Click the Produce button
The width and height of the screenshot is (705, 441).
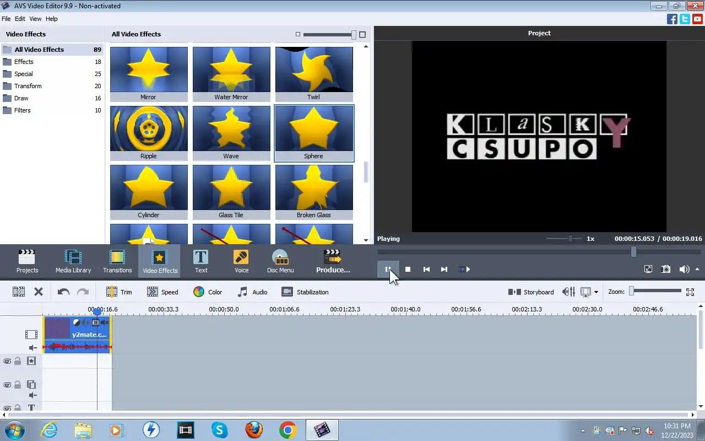coord(333,261)
